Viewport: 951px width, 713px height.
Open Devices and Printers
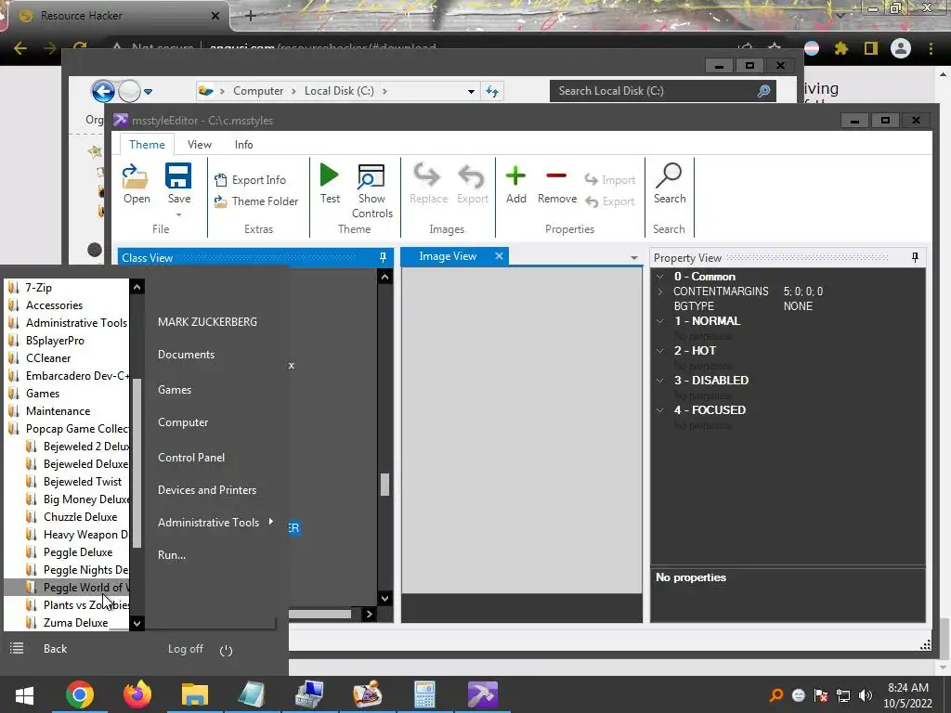click(x=207, y=490)
